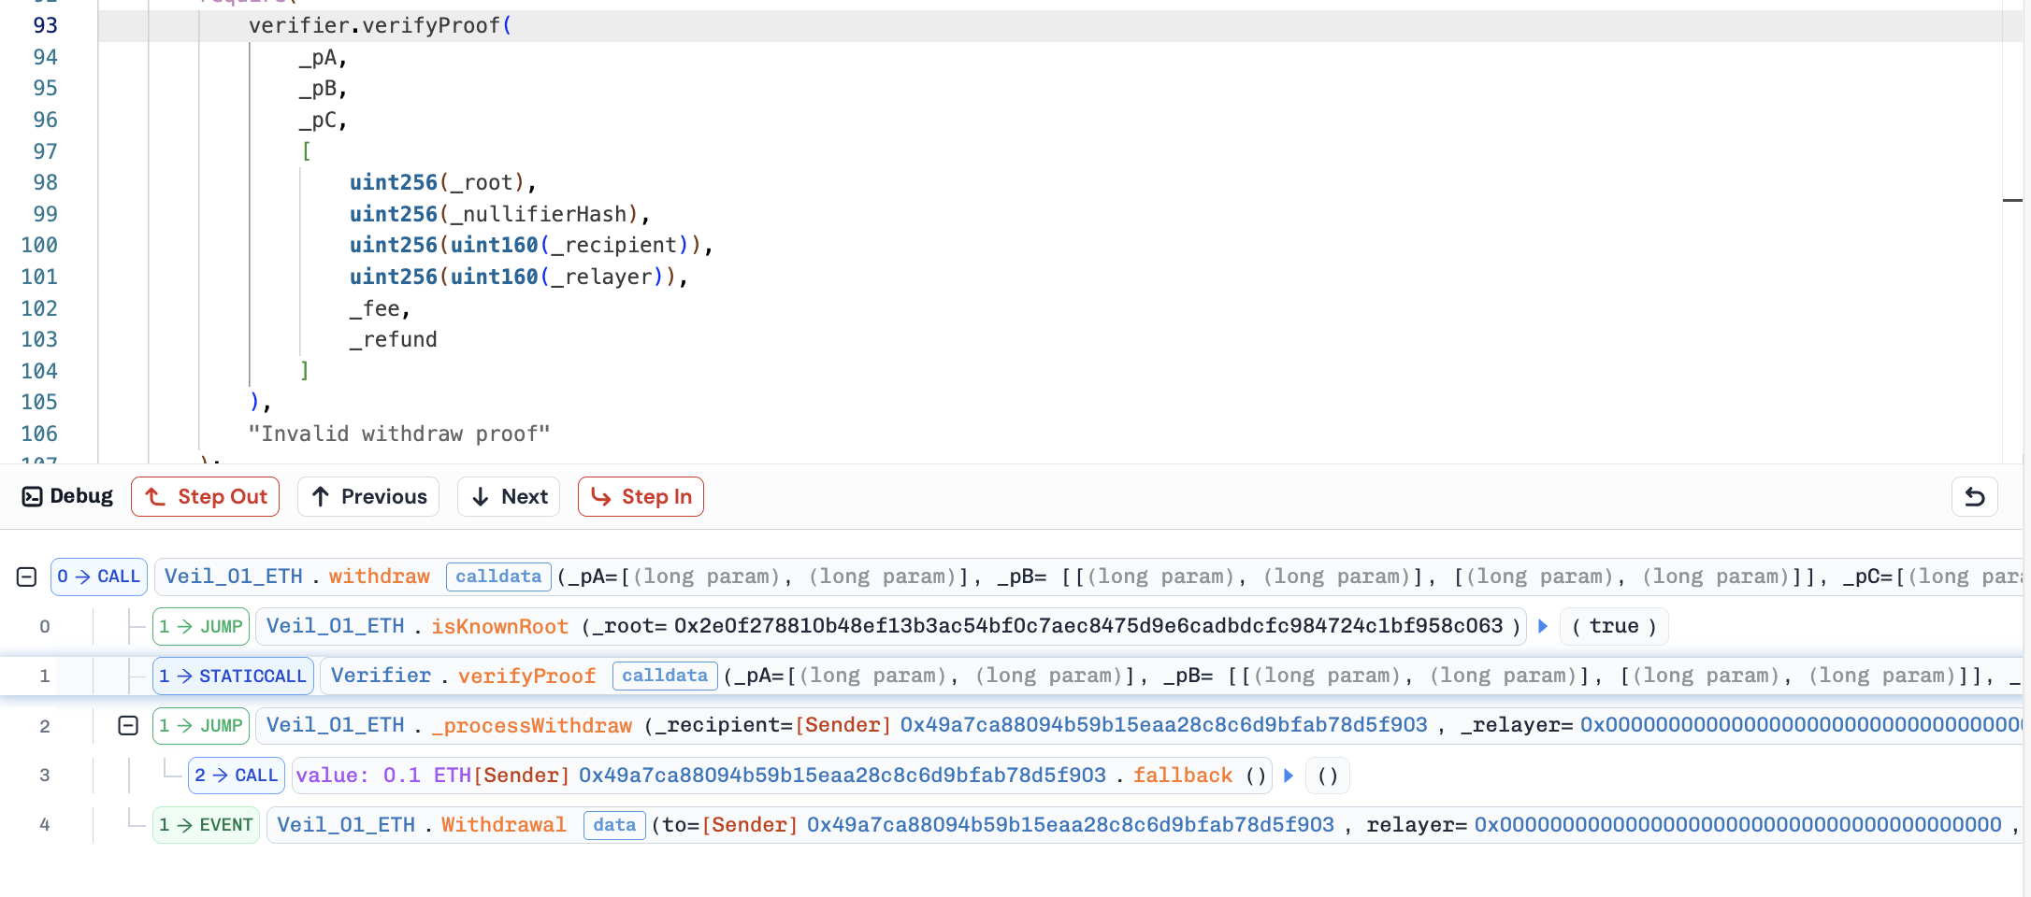This screenshot has width=2031, height=897.
Task: Toggle calldata badge on withdraw call
Action: (497, 577)
